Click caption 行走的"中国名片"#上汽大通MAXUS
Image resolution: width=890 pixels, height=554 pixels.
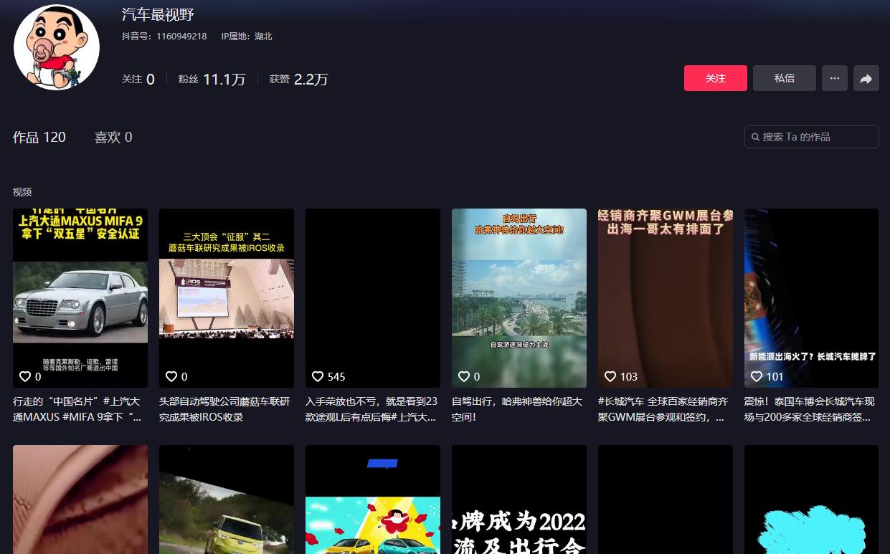point(78,409)
